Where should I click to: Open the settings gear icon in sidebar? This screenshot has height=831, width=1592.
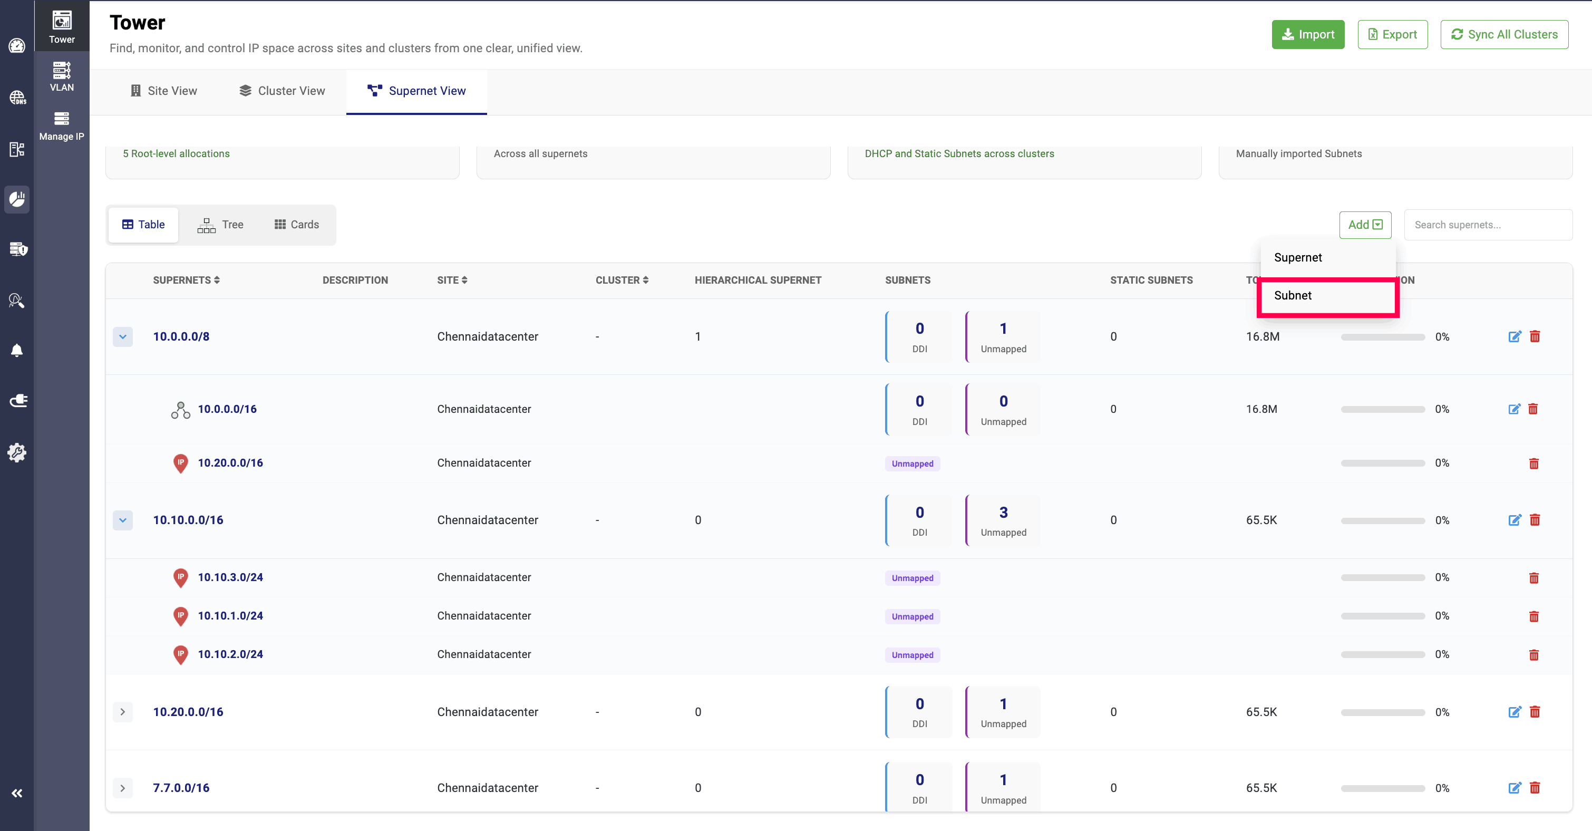[x=17, y=452]
